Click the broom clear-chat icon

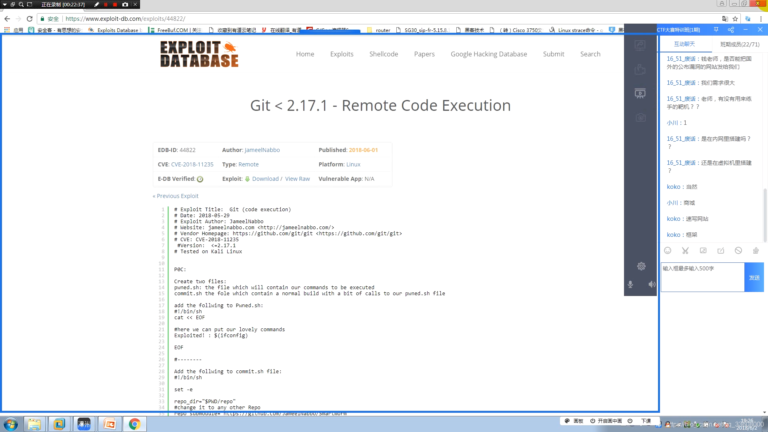point(756,251)
